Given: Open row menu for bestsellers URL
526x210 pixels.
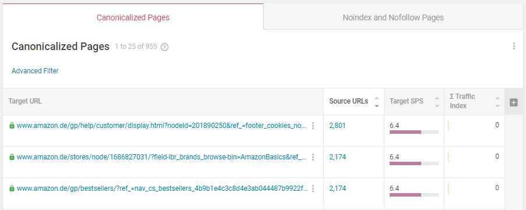Looking at the screenshot, I should click(313, 188).
